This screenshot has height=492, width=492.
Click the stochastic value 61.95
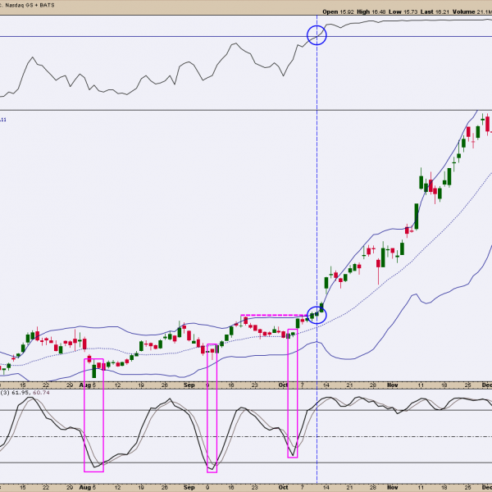pos(20,393)
